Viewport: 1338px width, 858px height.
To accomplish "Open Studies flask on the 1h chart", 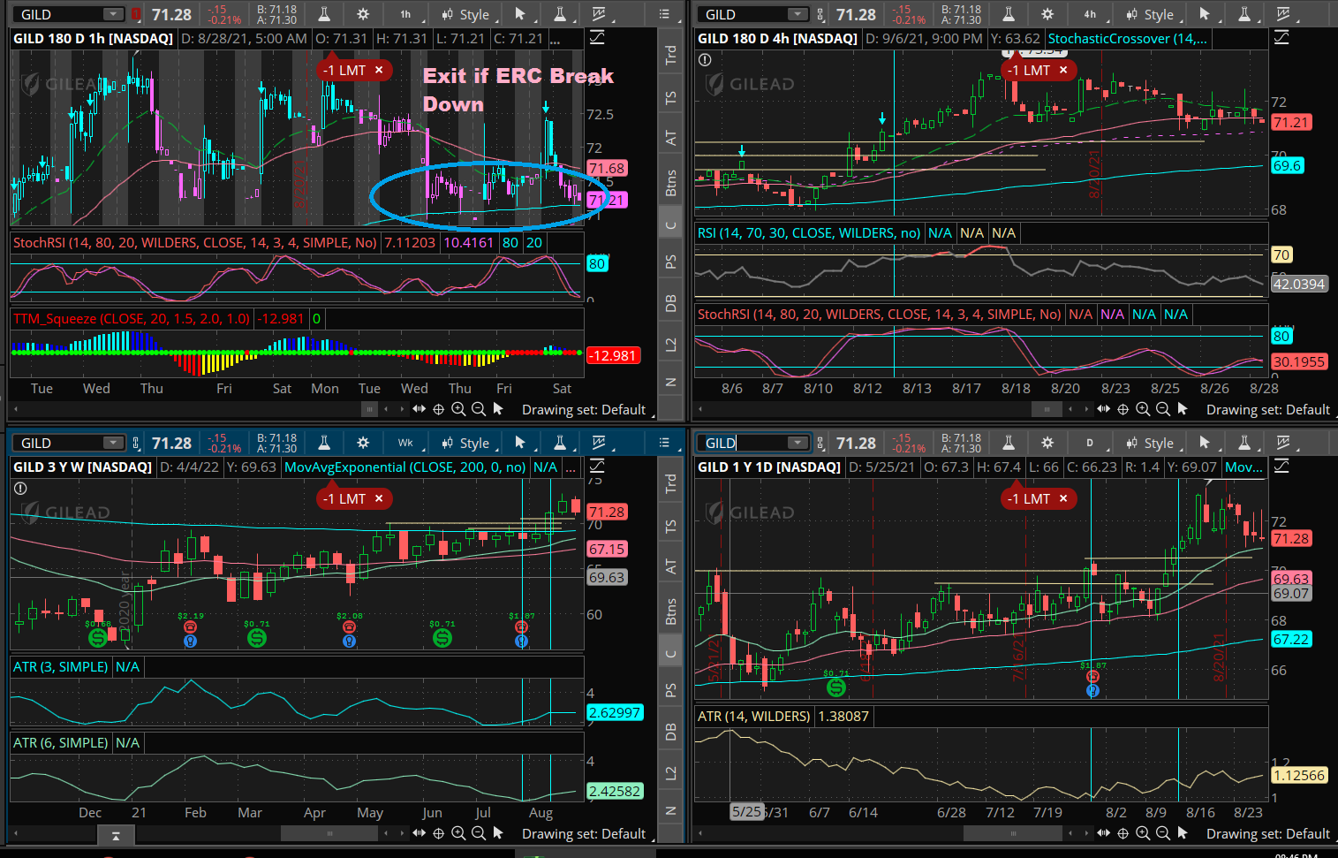I will point(324,14).
